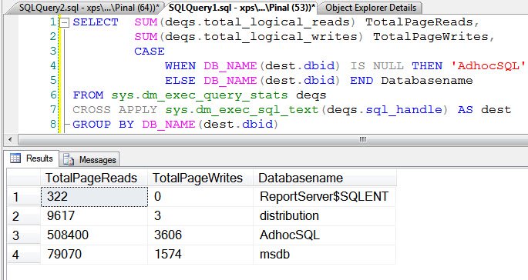Click the TotalPageWrites column header
Screen dimensions: 528x280
click(200, 178)
